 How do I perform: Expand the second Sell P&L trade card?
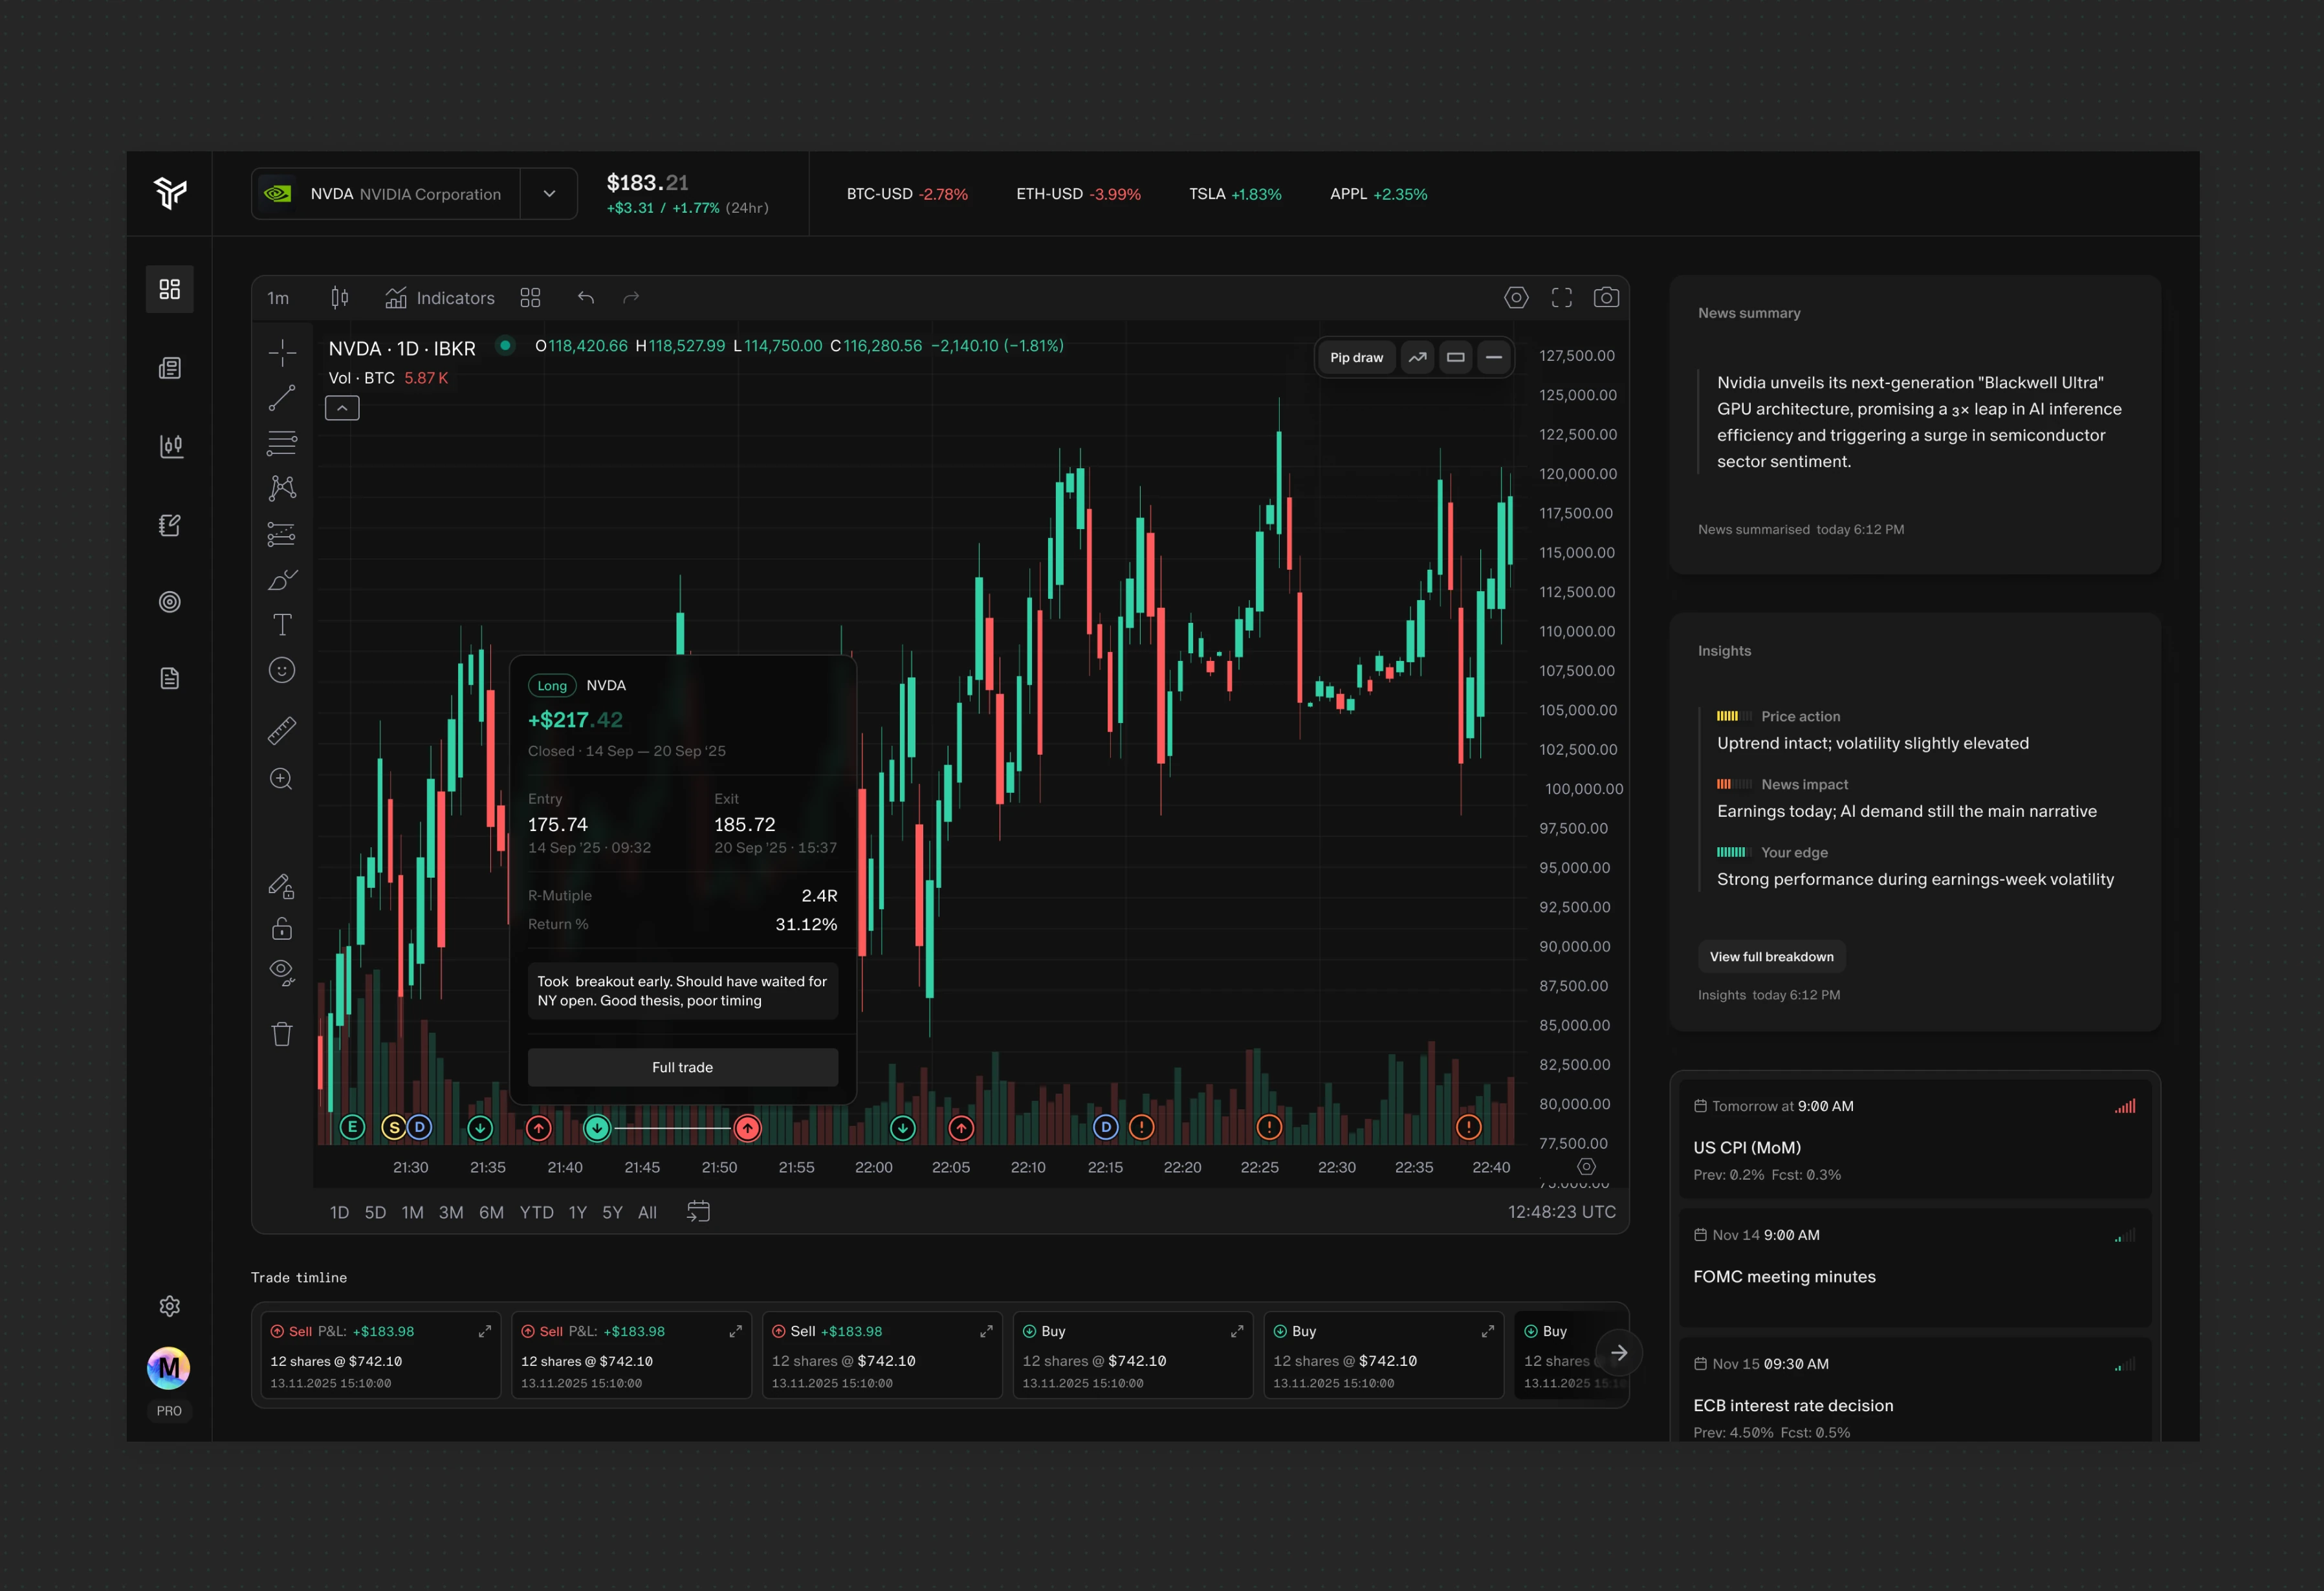coord(735,1331)
